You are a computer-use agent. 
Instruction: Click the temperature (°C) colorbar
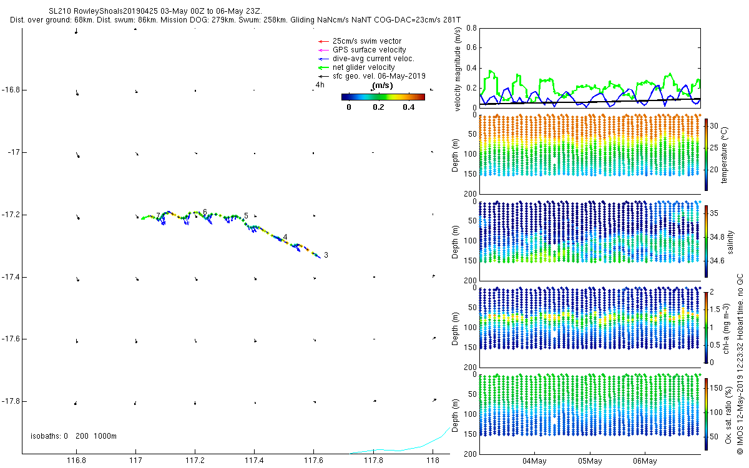tap(707, 154)
